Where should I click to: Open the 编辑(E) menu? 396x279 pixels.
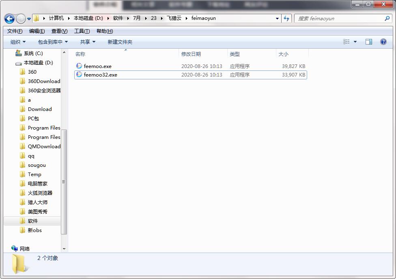point(37,31)
